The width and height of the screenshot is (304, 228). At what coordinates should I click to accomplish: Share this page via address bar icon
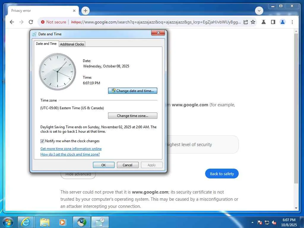[x=246, y=22]
